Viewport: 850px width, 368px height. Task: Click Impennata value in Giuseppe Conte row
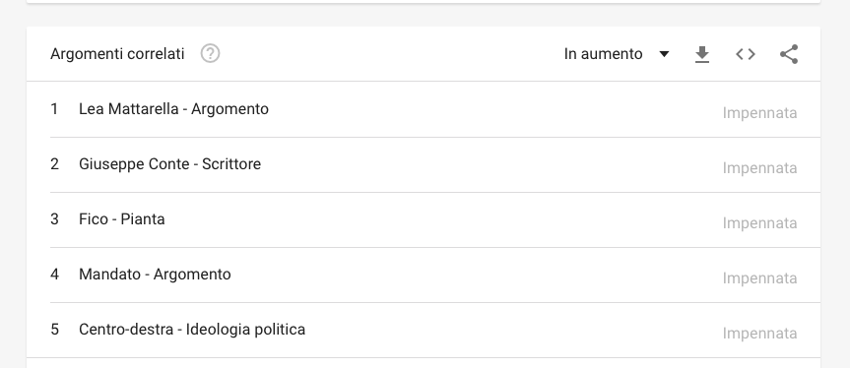click(759, 168)
